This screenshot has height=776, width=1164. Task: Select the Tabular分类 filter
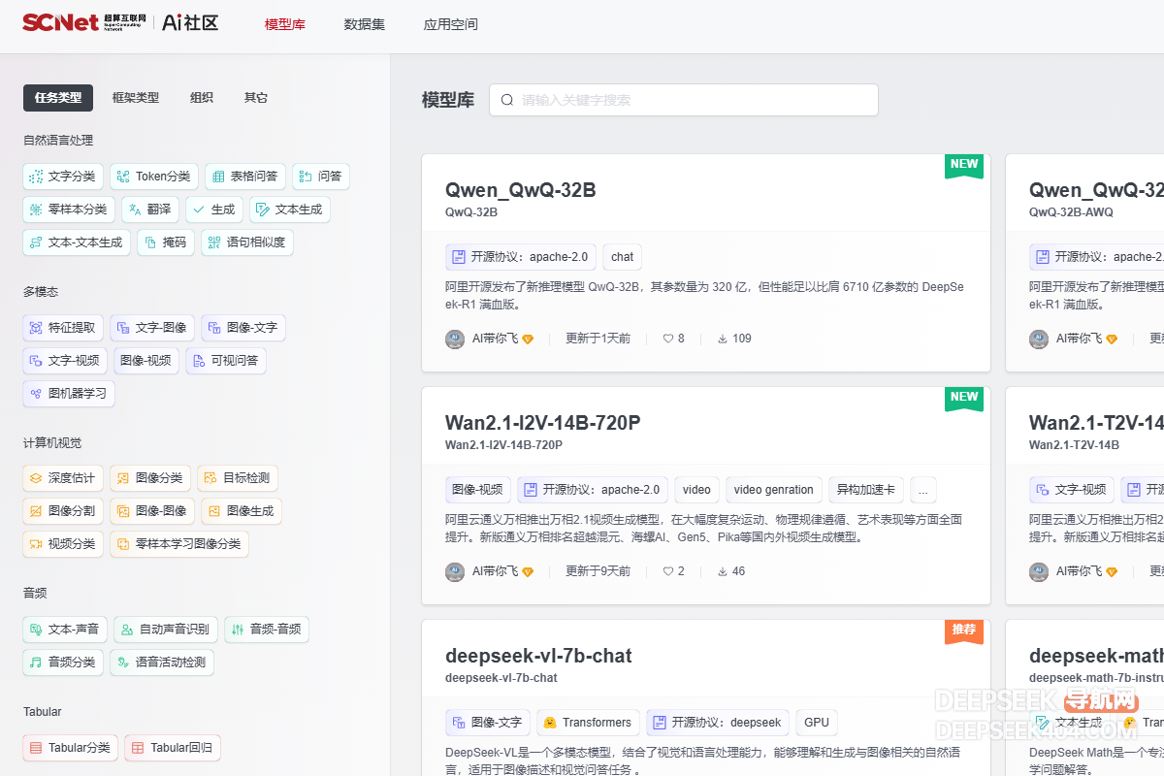[71, 748]
